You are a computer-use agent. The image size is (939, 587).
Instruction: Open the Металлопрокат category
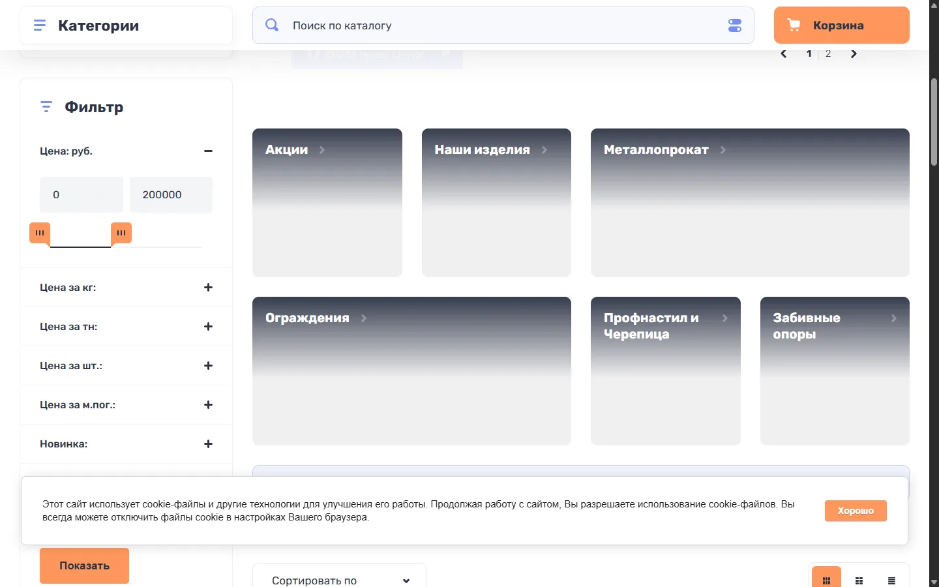click(750, 203)
